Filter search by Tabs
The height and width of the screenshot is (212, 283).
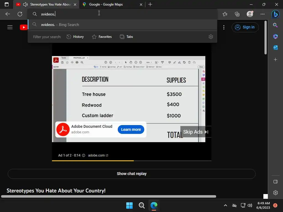click(x=126, y=37)
